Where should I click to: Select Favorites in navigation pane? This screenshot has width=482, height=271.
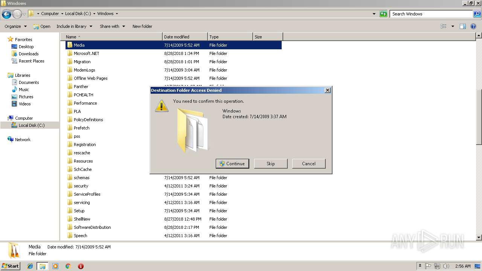(x=23, y=40)
